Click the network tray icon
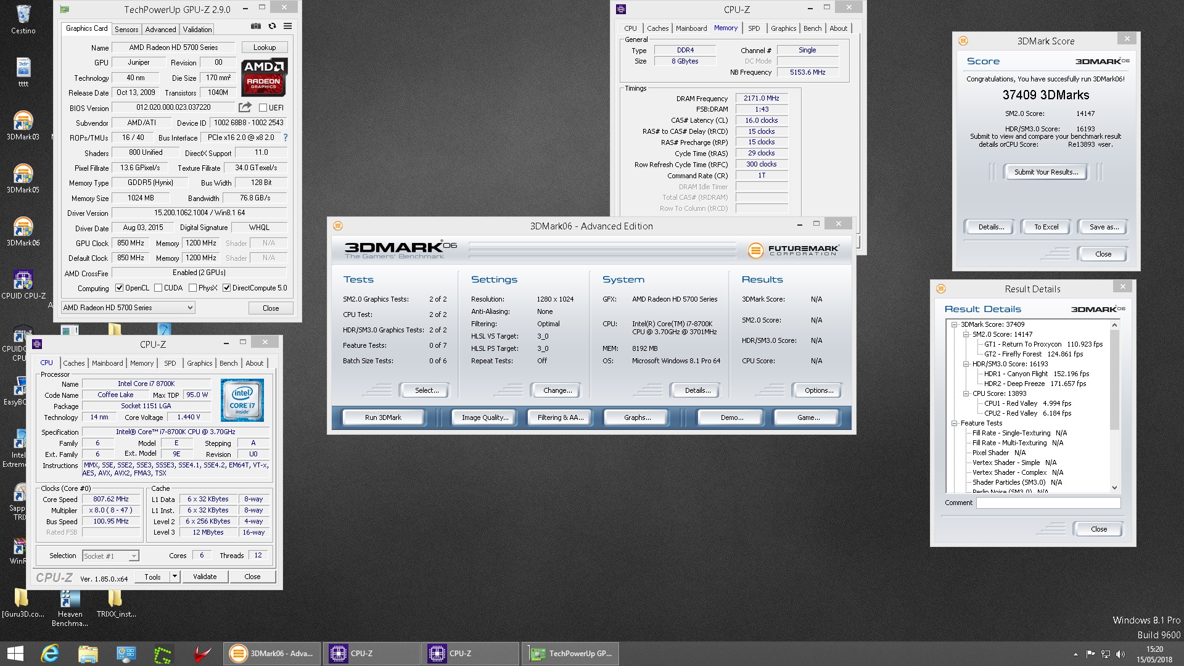The image size is (1184, 666). point(1106,654)
